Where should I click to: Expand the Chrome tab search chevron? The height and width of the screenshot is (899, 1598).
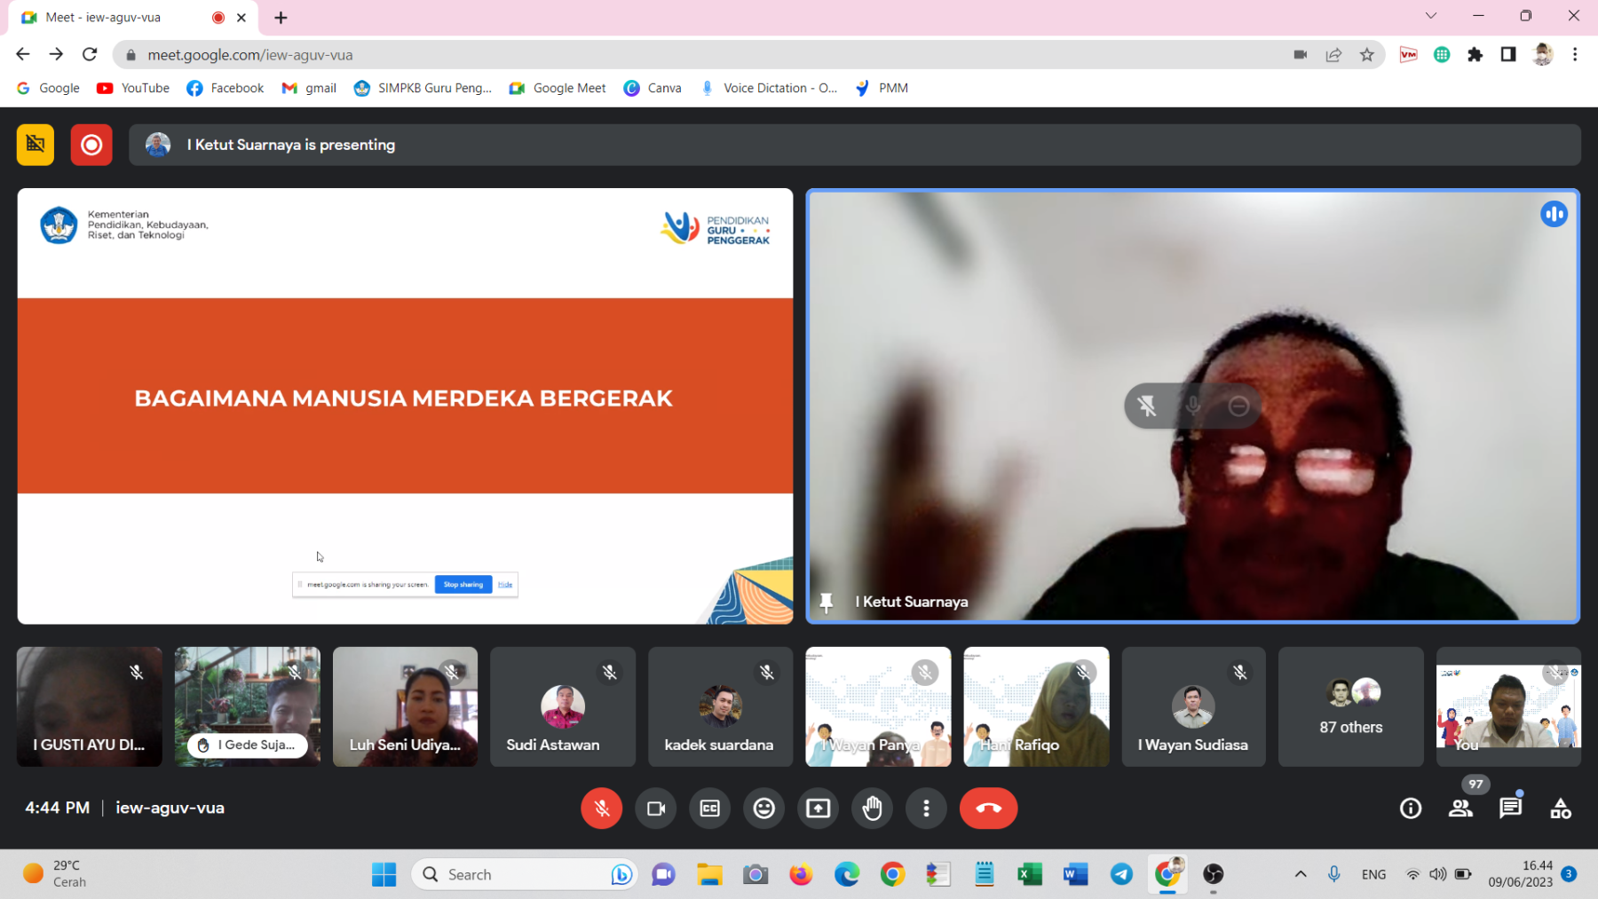(1430, 16)
